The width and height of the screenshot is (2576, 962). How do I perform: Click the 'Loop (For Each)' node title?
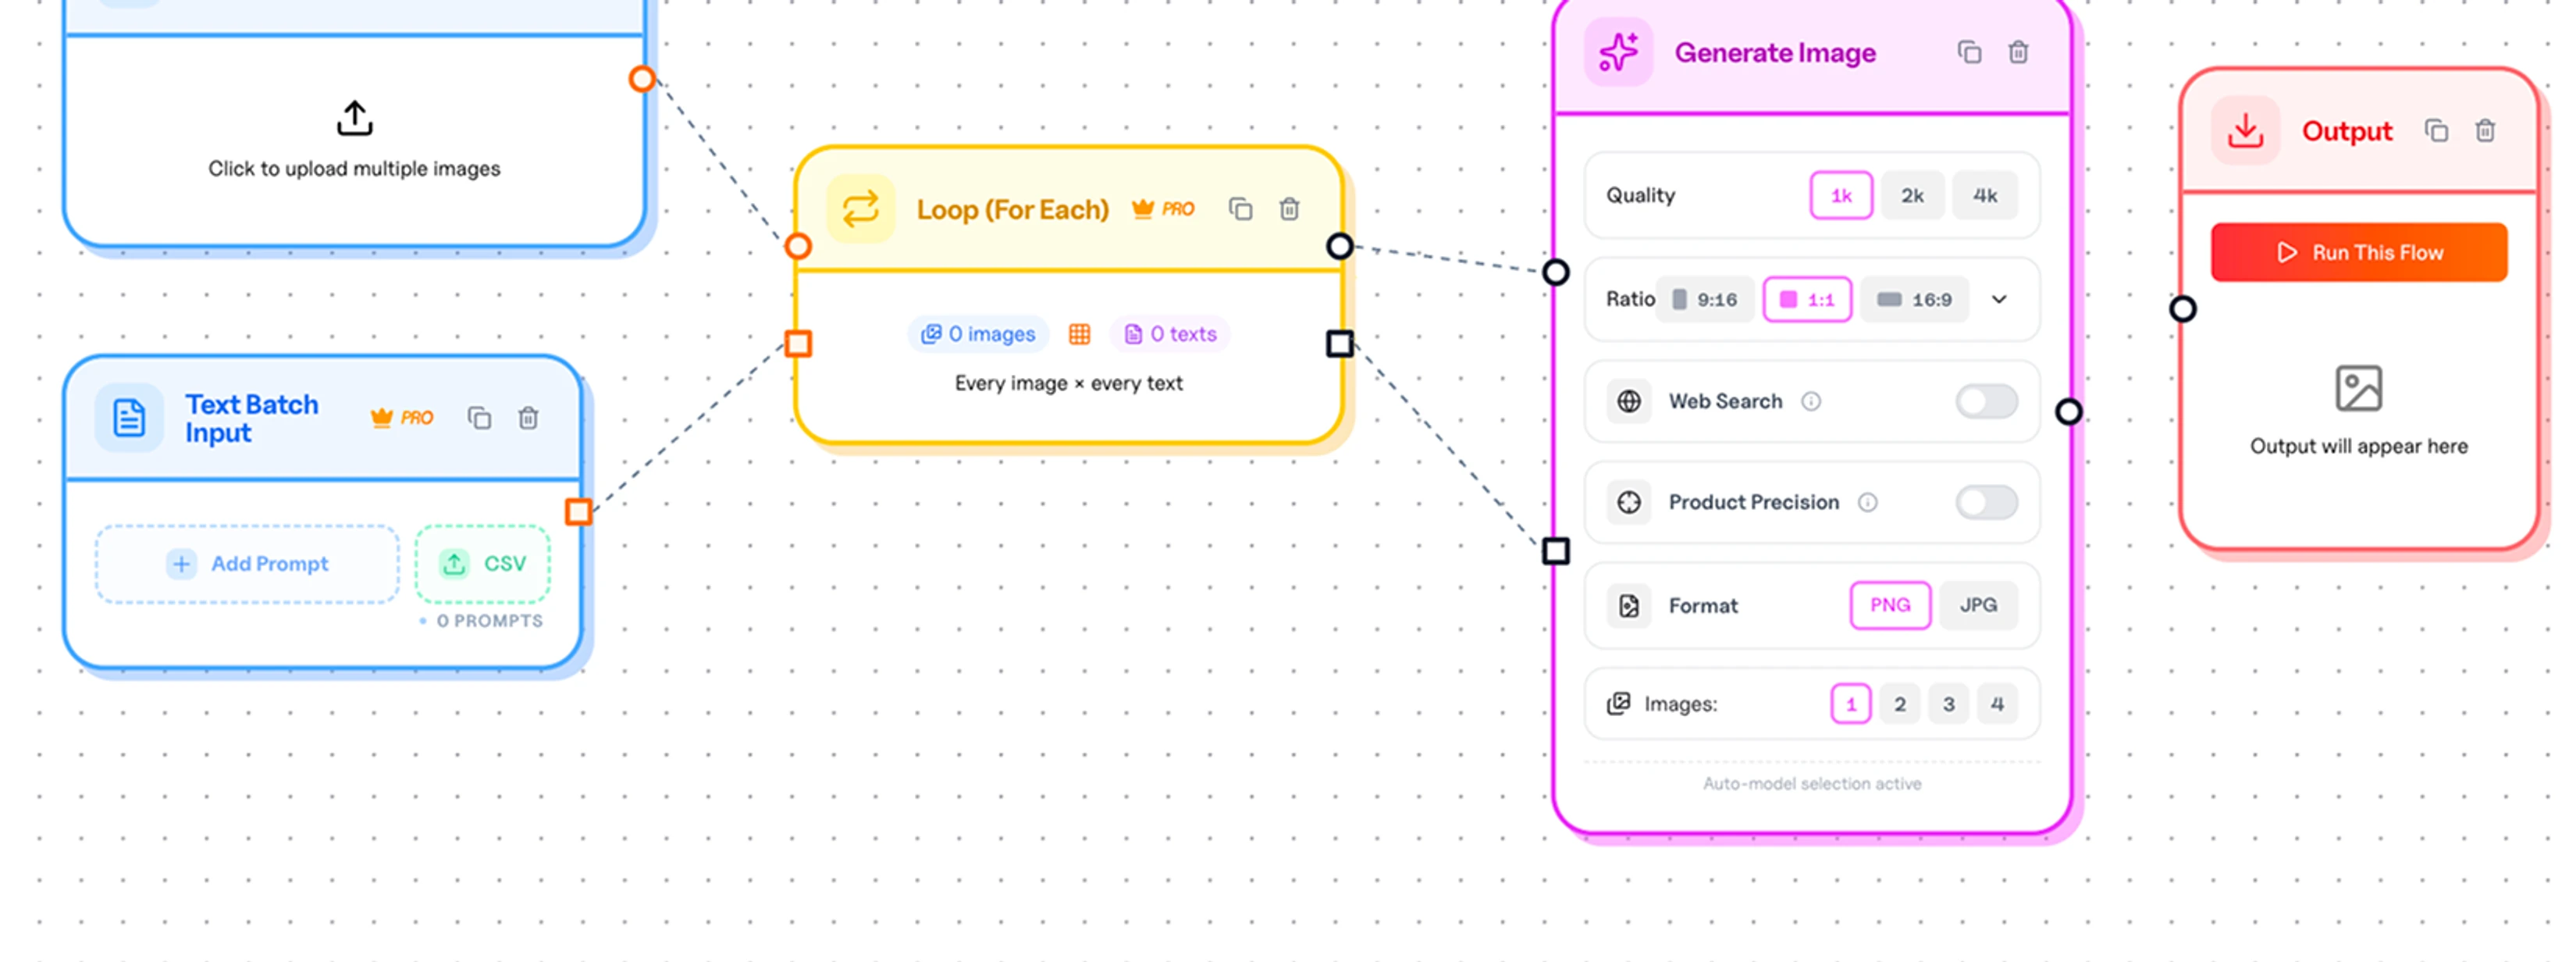click(x=1013, y=209)
